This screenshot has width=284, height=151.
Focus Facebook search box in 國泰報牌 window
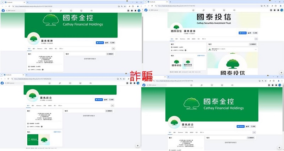pyautogui.click(x=16, y=11)
